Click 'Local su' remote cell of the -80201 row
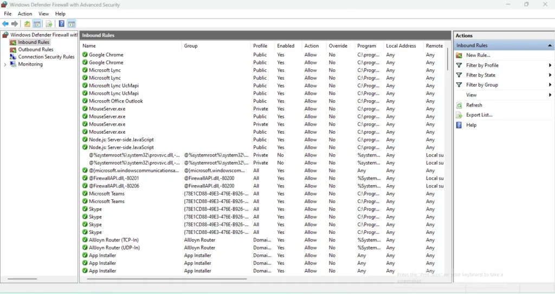 click(x=435, y=178)
